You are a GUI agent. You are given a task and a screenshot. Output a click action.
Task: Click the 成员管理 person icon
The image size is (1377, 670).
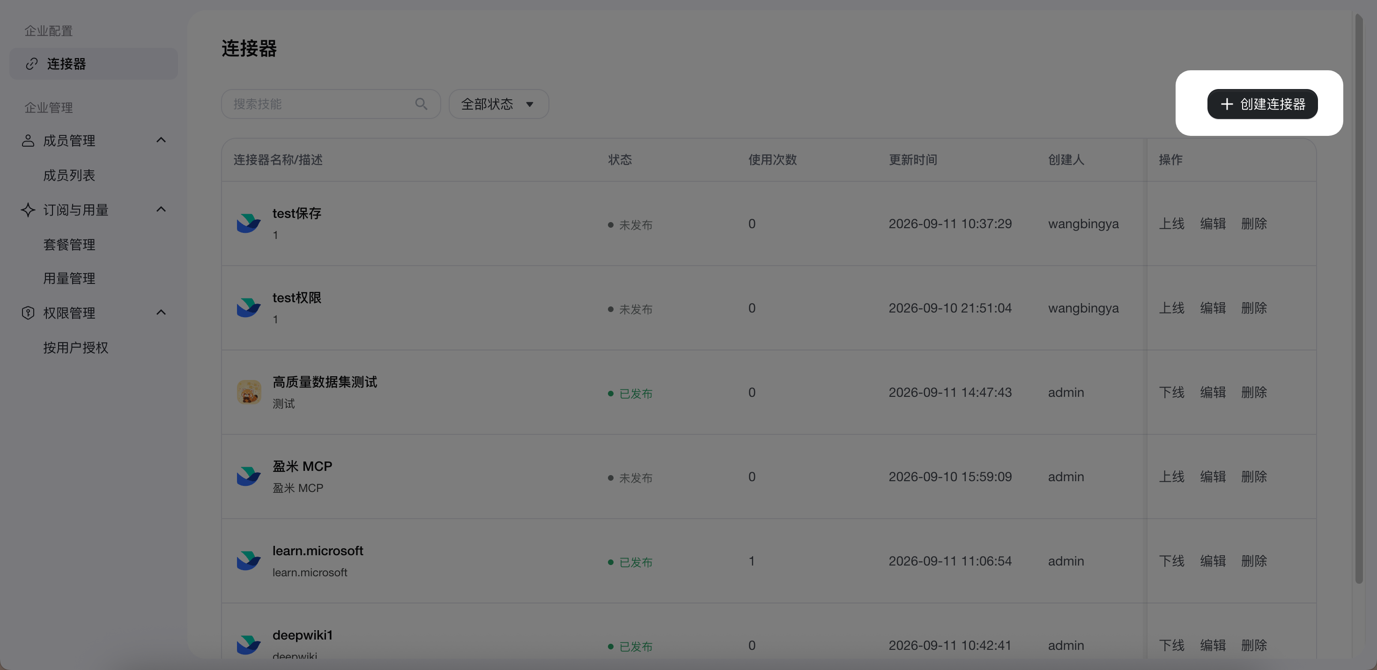pos(28,141)
